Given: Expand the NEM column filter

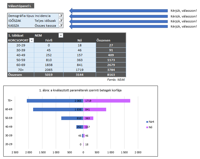Looking at the screenshot, I should coord(61,35).
